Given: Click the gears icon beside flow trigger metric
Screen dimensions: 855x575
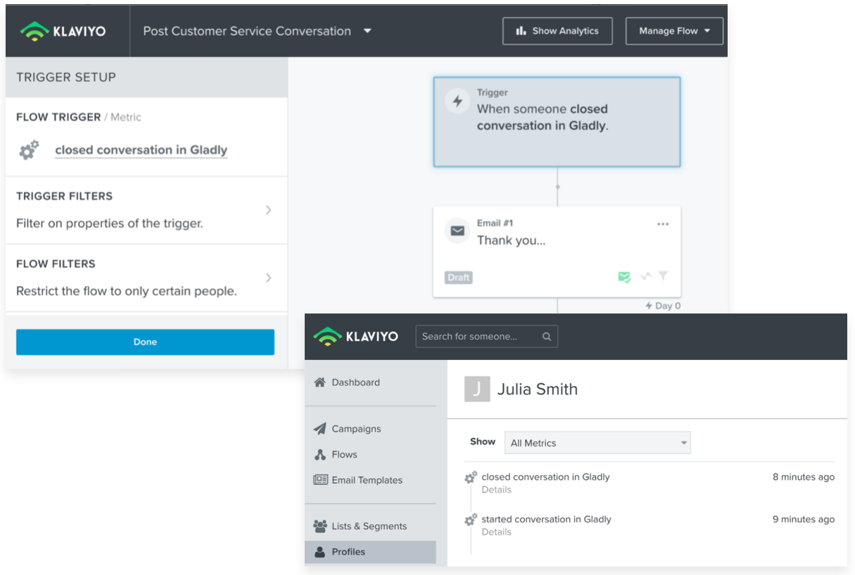Looking at the screenshot, I should [29, 150].
